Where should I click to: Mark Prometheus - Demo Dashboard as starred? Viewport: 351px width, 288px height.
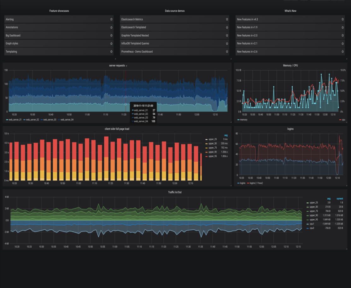pos(227,52)
